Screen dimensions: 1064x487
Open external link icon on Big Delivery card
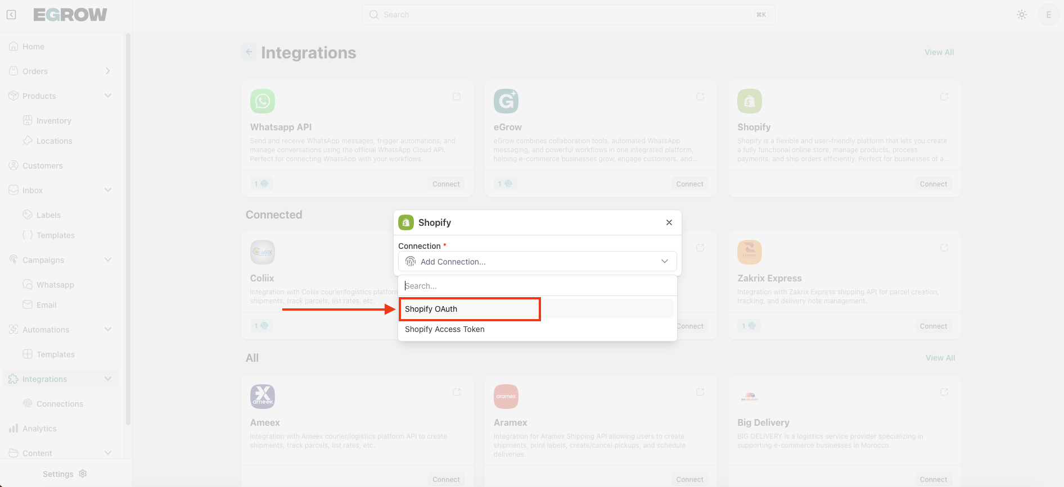pos(944,392)
